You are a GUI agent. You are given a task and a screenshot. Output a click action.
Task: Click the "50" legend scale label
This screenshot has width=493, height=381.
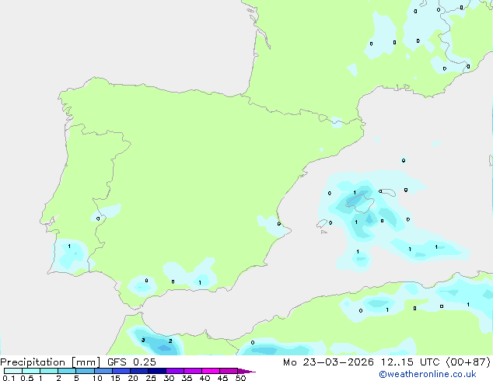240,378
